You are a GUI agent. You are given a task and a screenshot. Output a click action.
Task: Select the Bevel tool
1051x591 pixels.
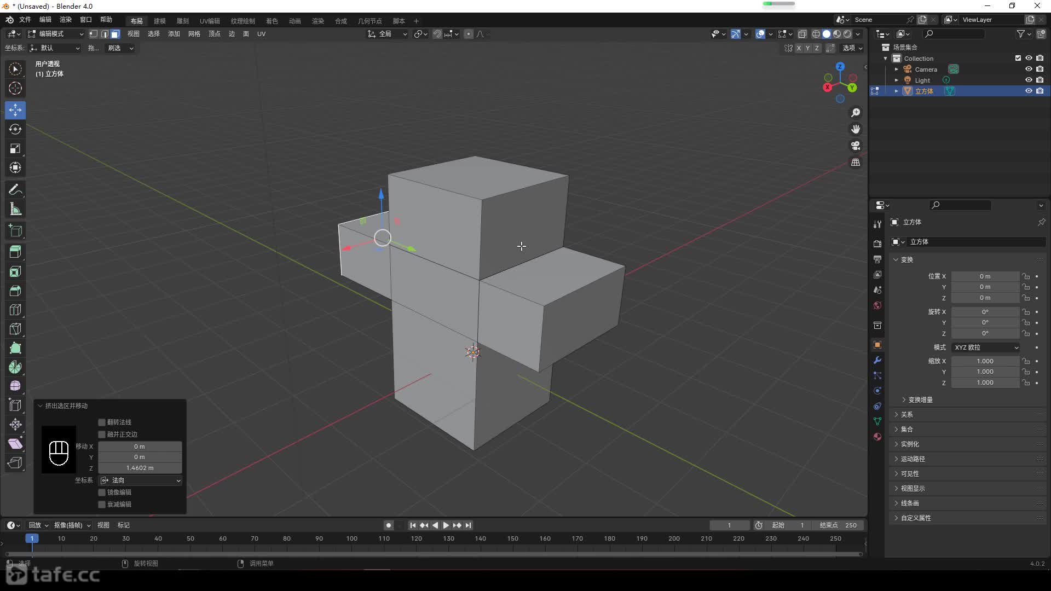click(x=15, y=291)
